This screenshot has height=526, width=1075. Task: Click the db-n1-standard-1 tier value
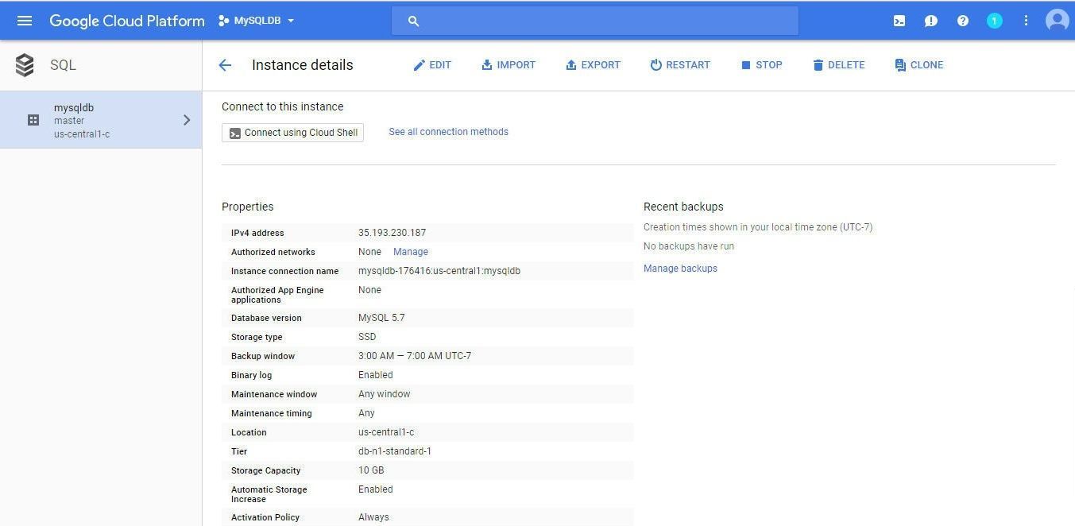[395, 451]
